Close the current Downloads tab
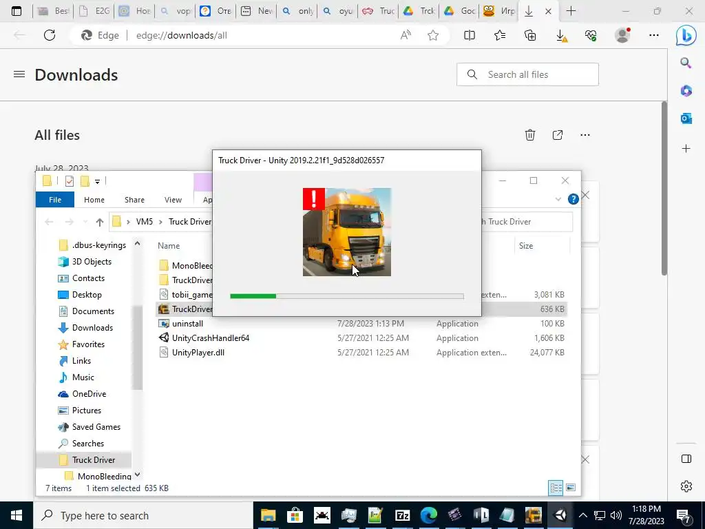This screenshot has width=705, height=529. [x=548, y=12]
